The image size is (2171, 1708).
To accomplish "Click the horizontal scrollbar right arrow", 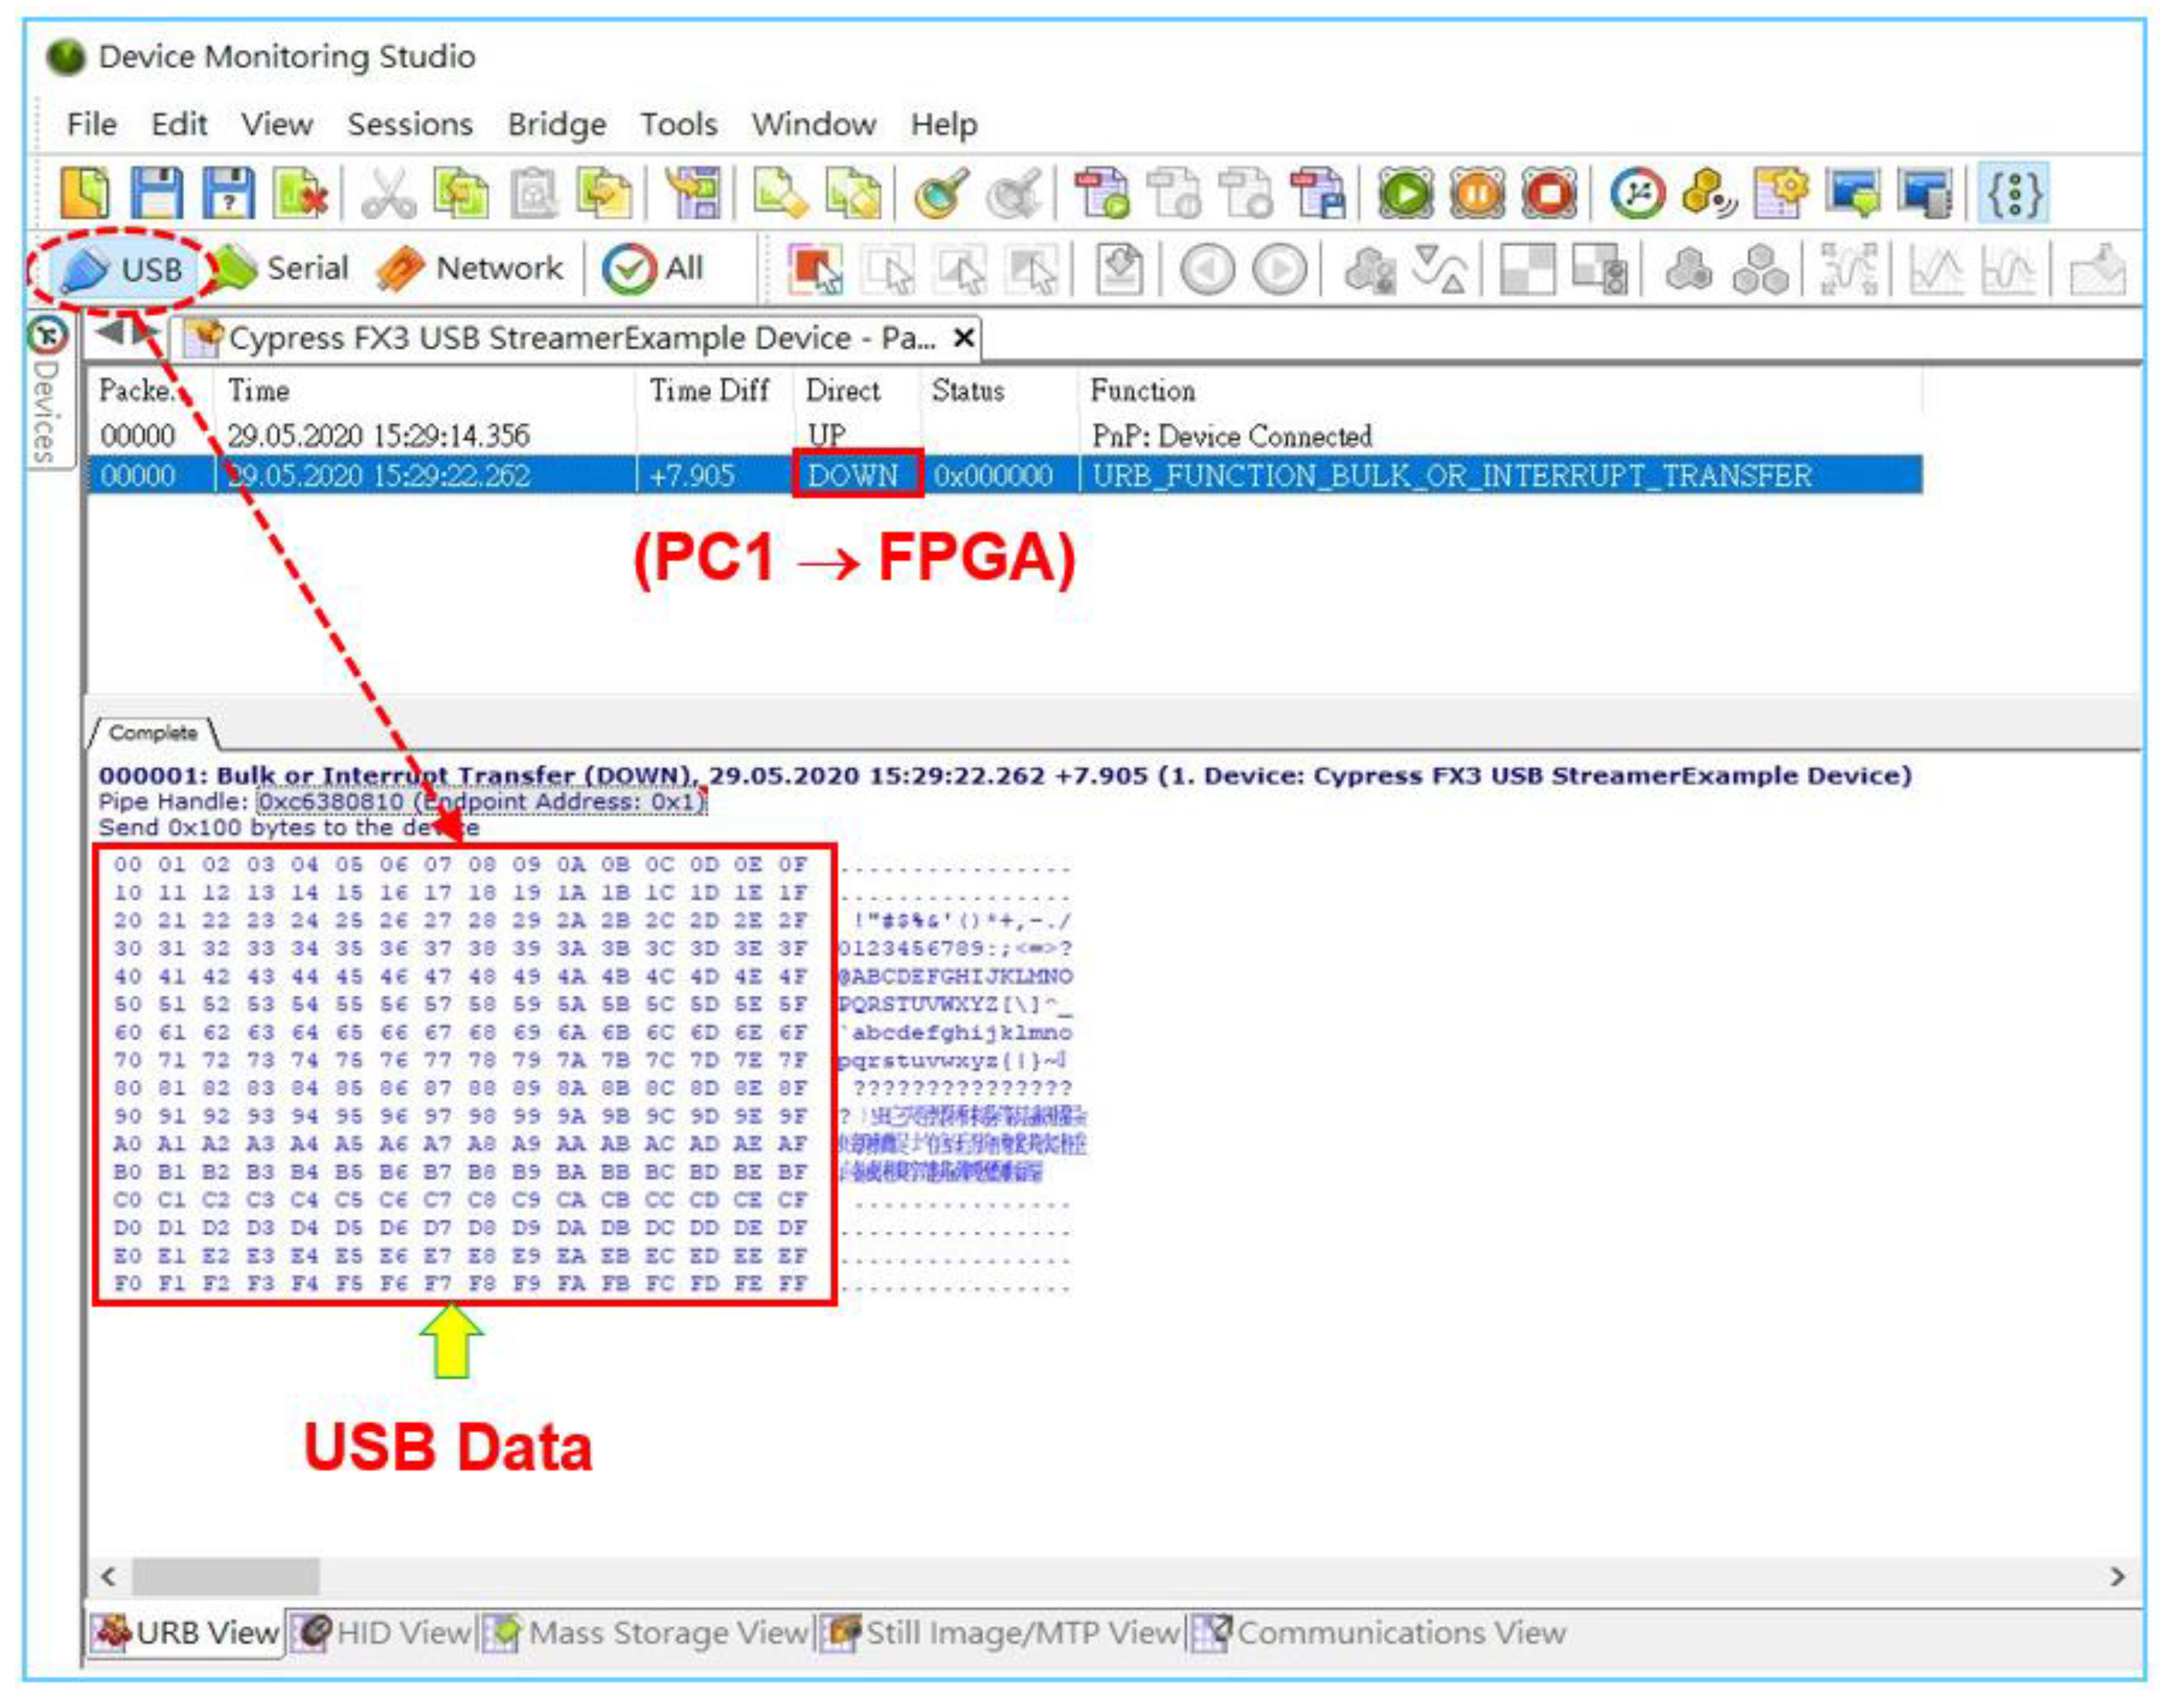I will 2117,1577.
